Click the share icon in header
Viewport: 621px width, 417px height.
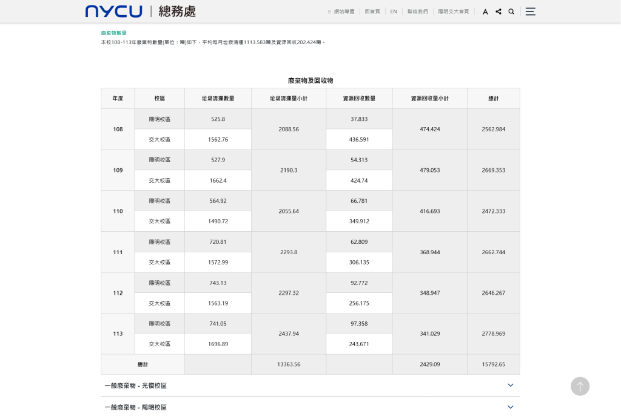point(498,11)
